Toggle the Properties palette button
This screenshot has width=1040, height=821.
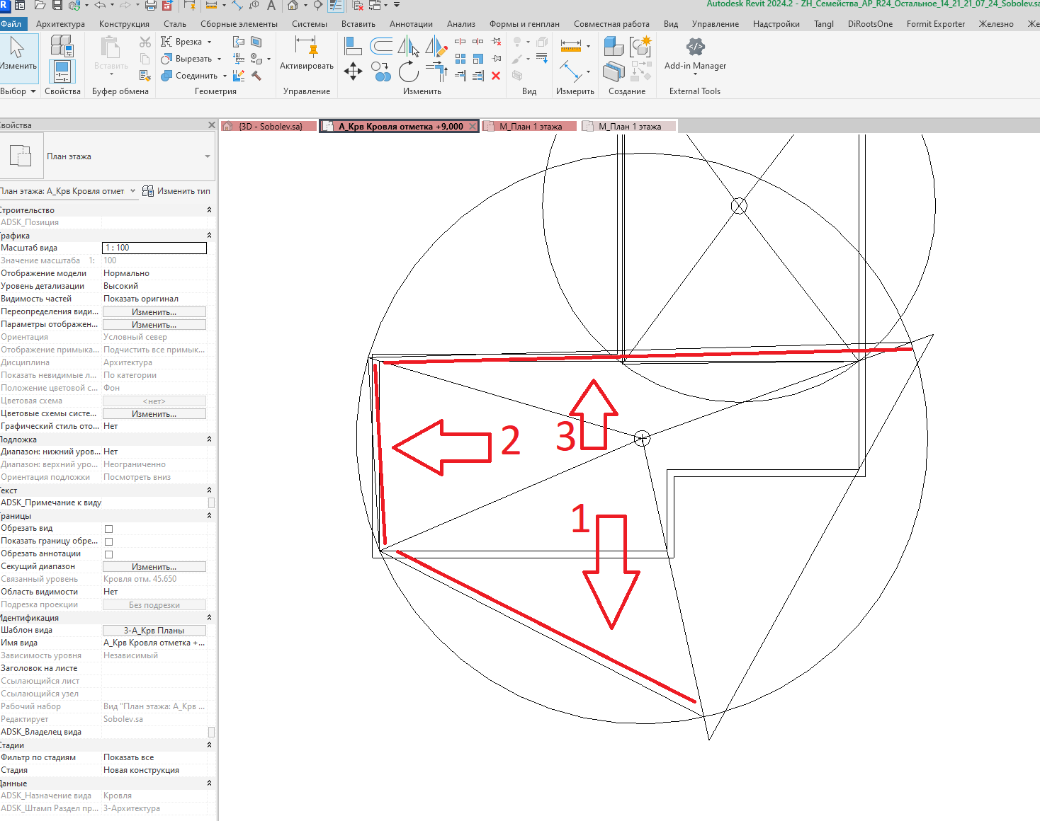click(x=62, y=72)
